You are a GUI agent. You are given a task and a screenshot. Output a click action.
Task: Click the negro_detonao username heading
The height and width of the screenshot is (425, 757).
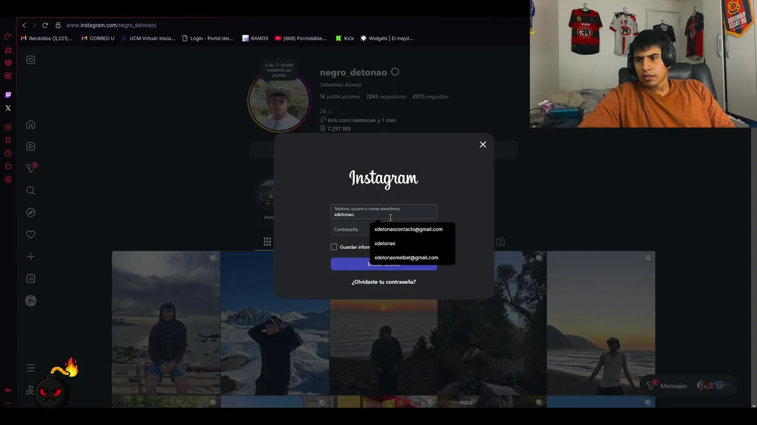coord(353,73)
